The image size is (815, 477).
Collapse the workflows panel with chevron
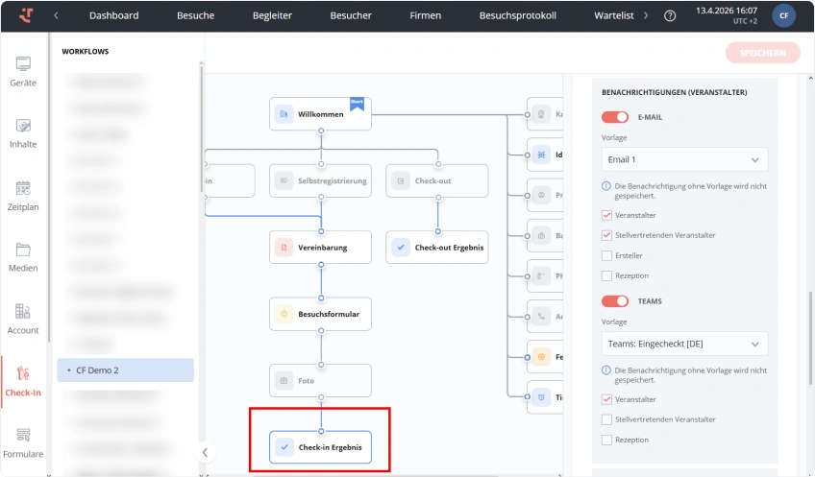(205, 453)
